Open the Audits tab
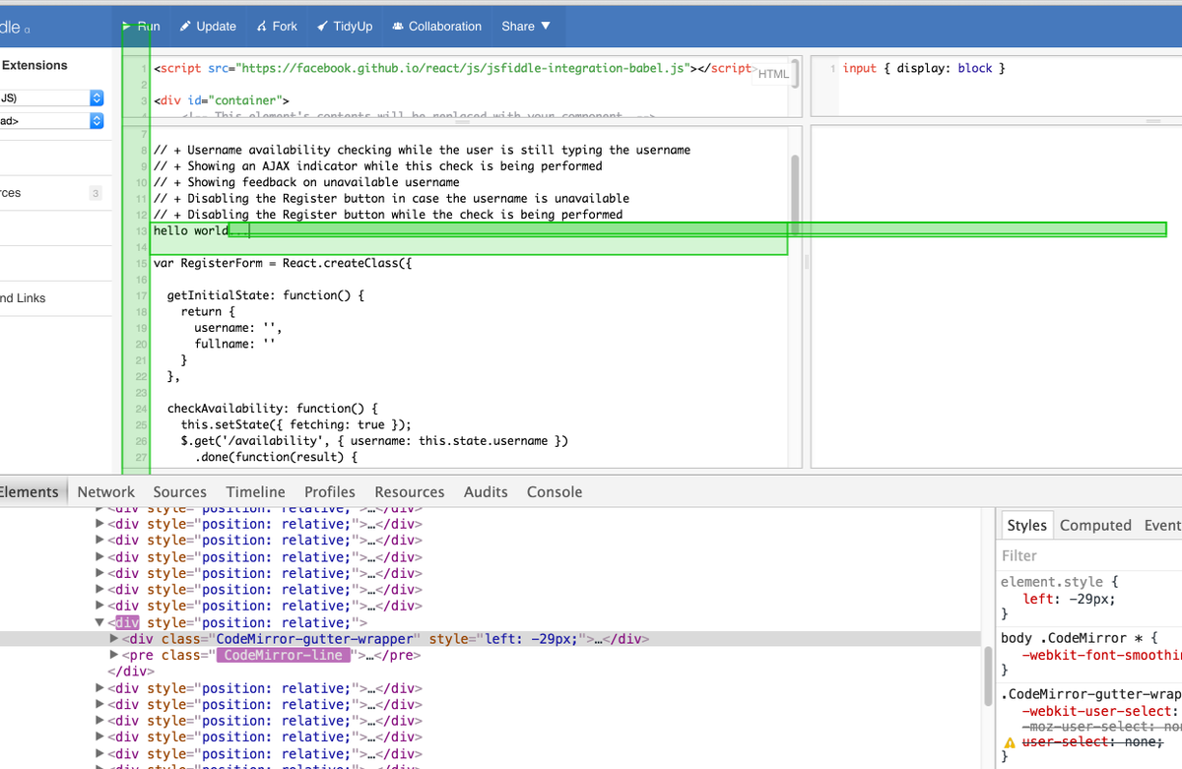The height and width of the screenshot is (769, 1182). pyautogui.click(x=486, y=491)
